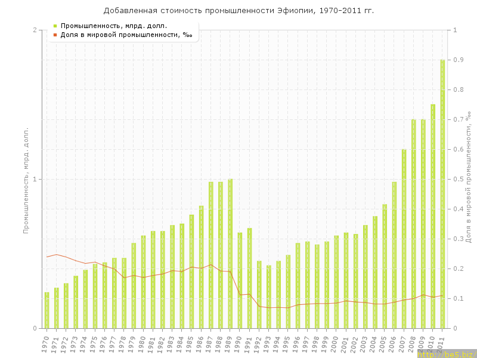Screen dimensions: 477x358
Task: Click the green Промышленность legend marker
Action: click(x=55, y=26)
